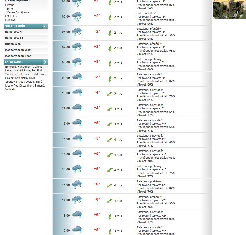Open the Jihlava city link

point(11,20)
